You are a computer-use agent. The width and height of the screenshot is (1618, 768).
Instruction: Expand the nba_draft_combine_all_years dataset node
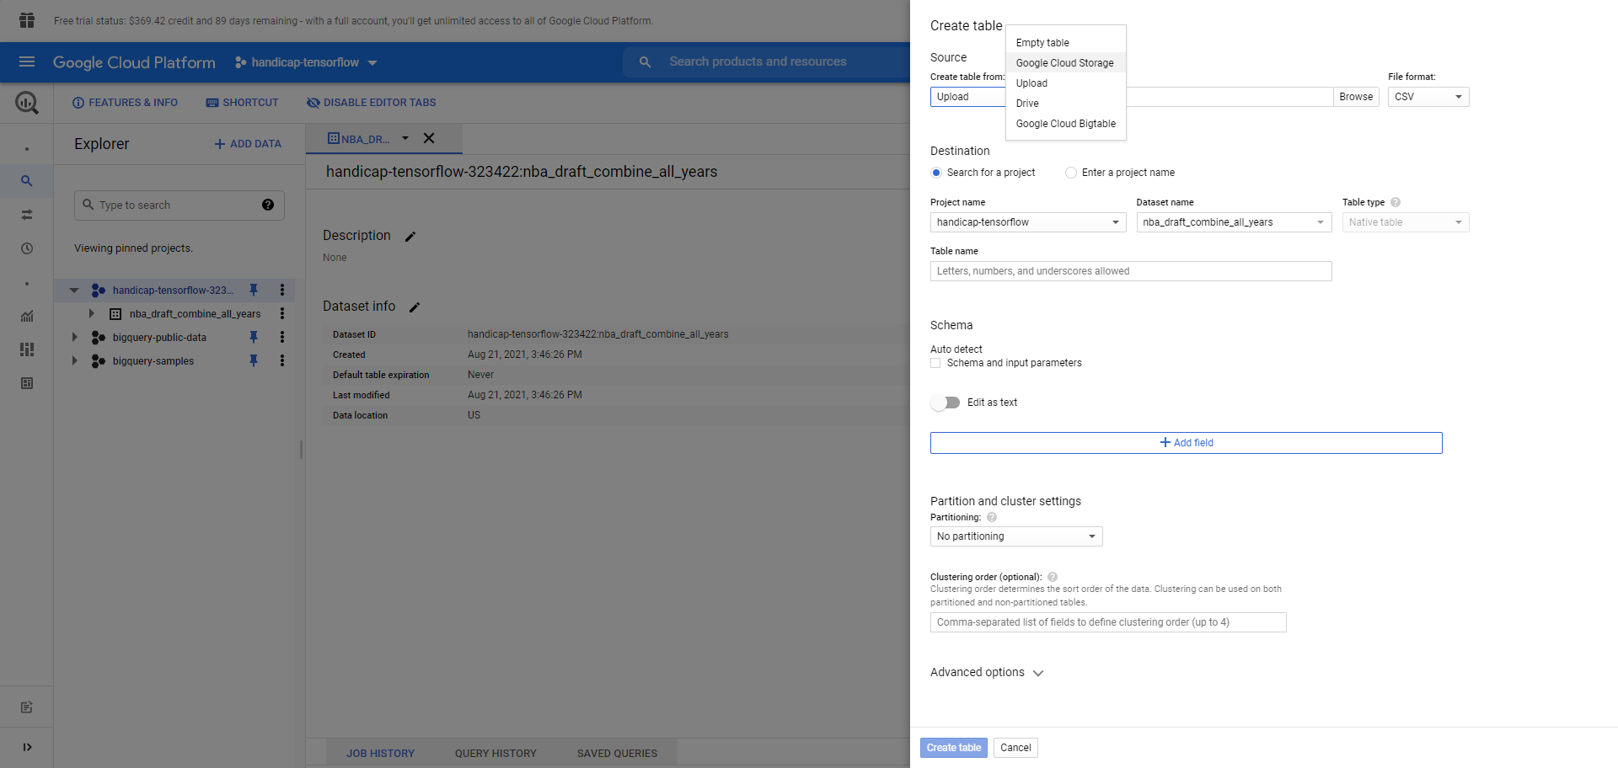92,313
